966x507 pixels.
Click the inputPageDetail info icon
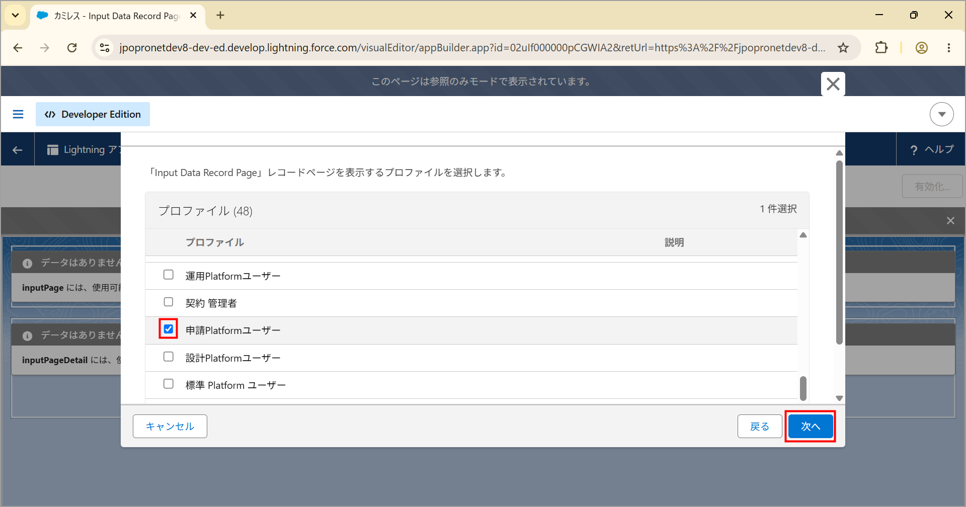point(28,335)
